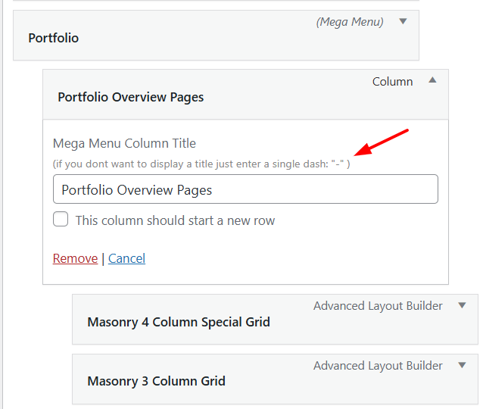
Task: Click the Mega Menu Column Title input field
Action: click(245, 189)
